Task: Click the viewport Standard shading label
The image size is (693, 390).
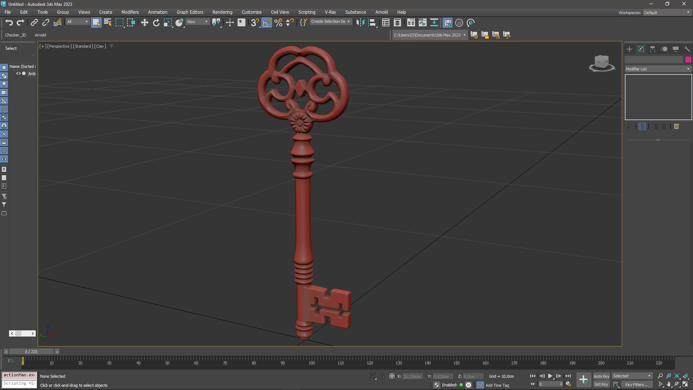Action: tap(83, 46)
